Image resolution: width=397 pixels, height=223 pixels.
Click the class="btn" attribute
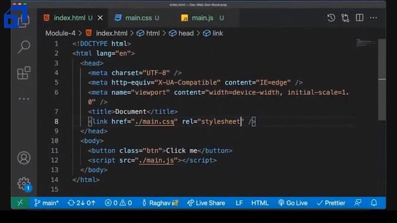point(141,151)
